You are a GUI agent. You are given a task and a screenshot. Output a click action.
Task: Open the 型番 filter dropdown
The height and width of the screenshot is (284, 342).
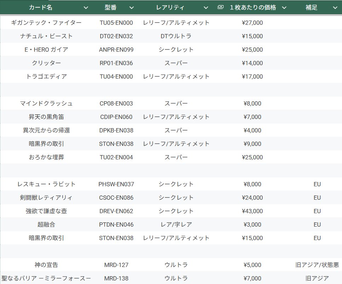(x=131, y=7)
